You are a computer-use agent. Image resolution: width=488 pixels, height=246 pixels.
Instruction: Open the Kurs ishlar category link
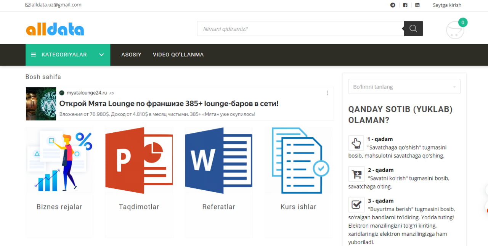299,207
